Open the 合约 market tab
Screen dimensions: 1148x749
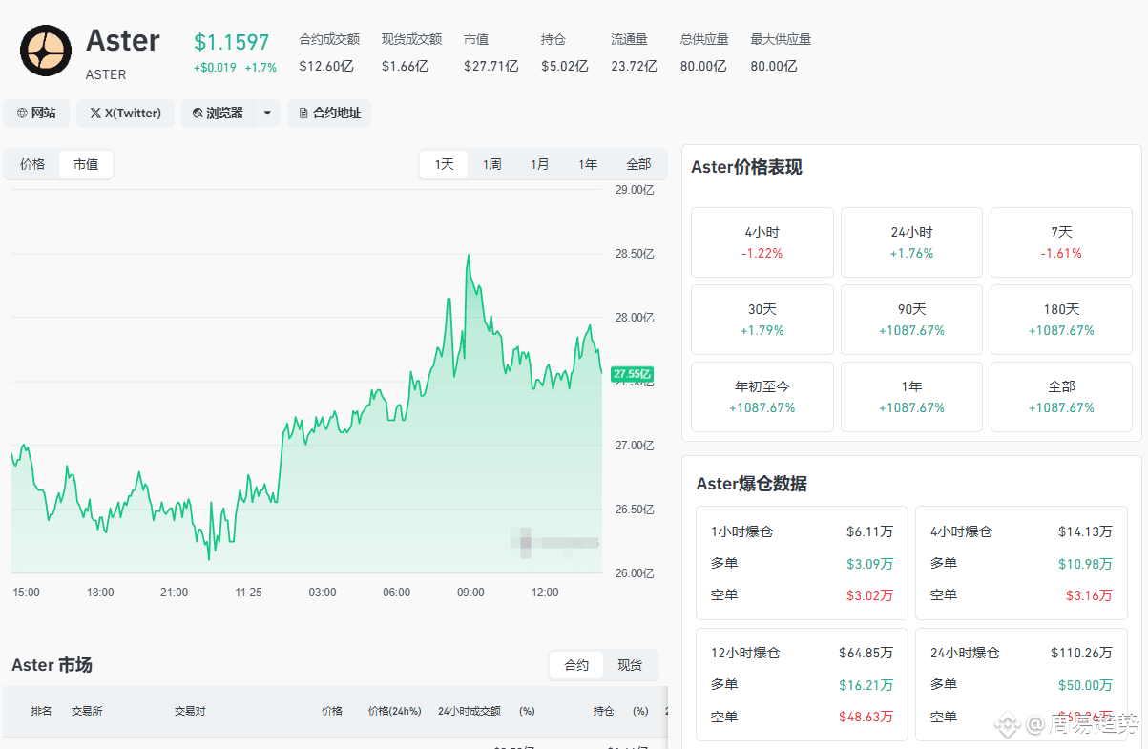[x=576, y=665]
